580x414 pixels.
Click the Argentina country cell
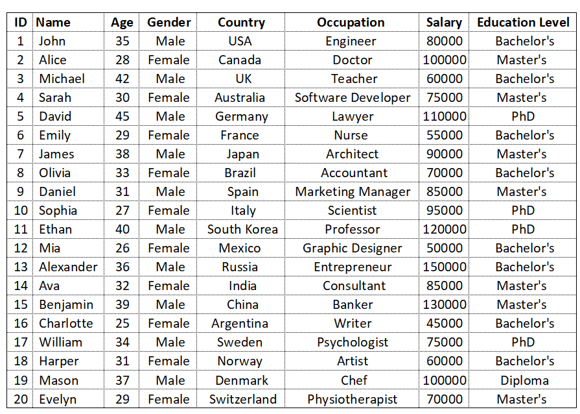(241, 323)
